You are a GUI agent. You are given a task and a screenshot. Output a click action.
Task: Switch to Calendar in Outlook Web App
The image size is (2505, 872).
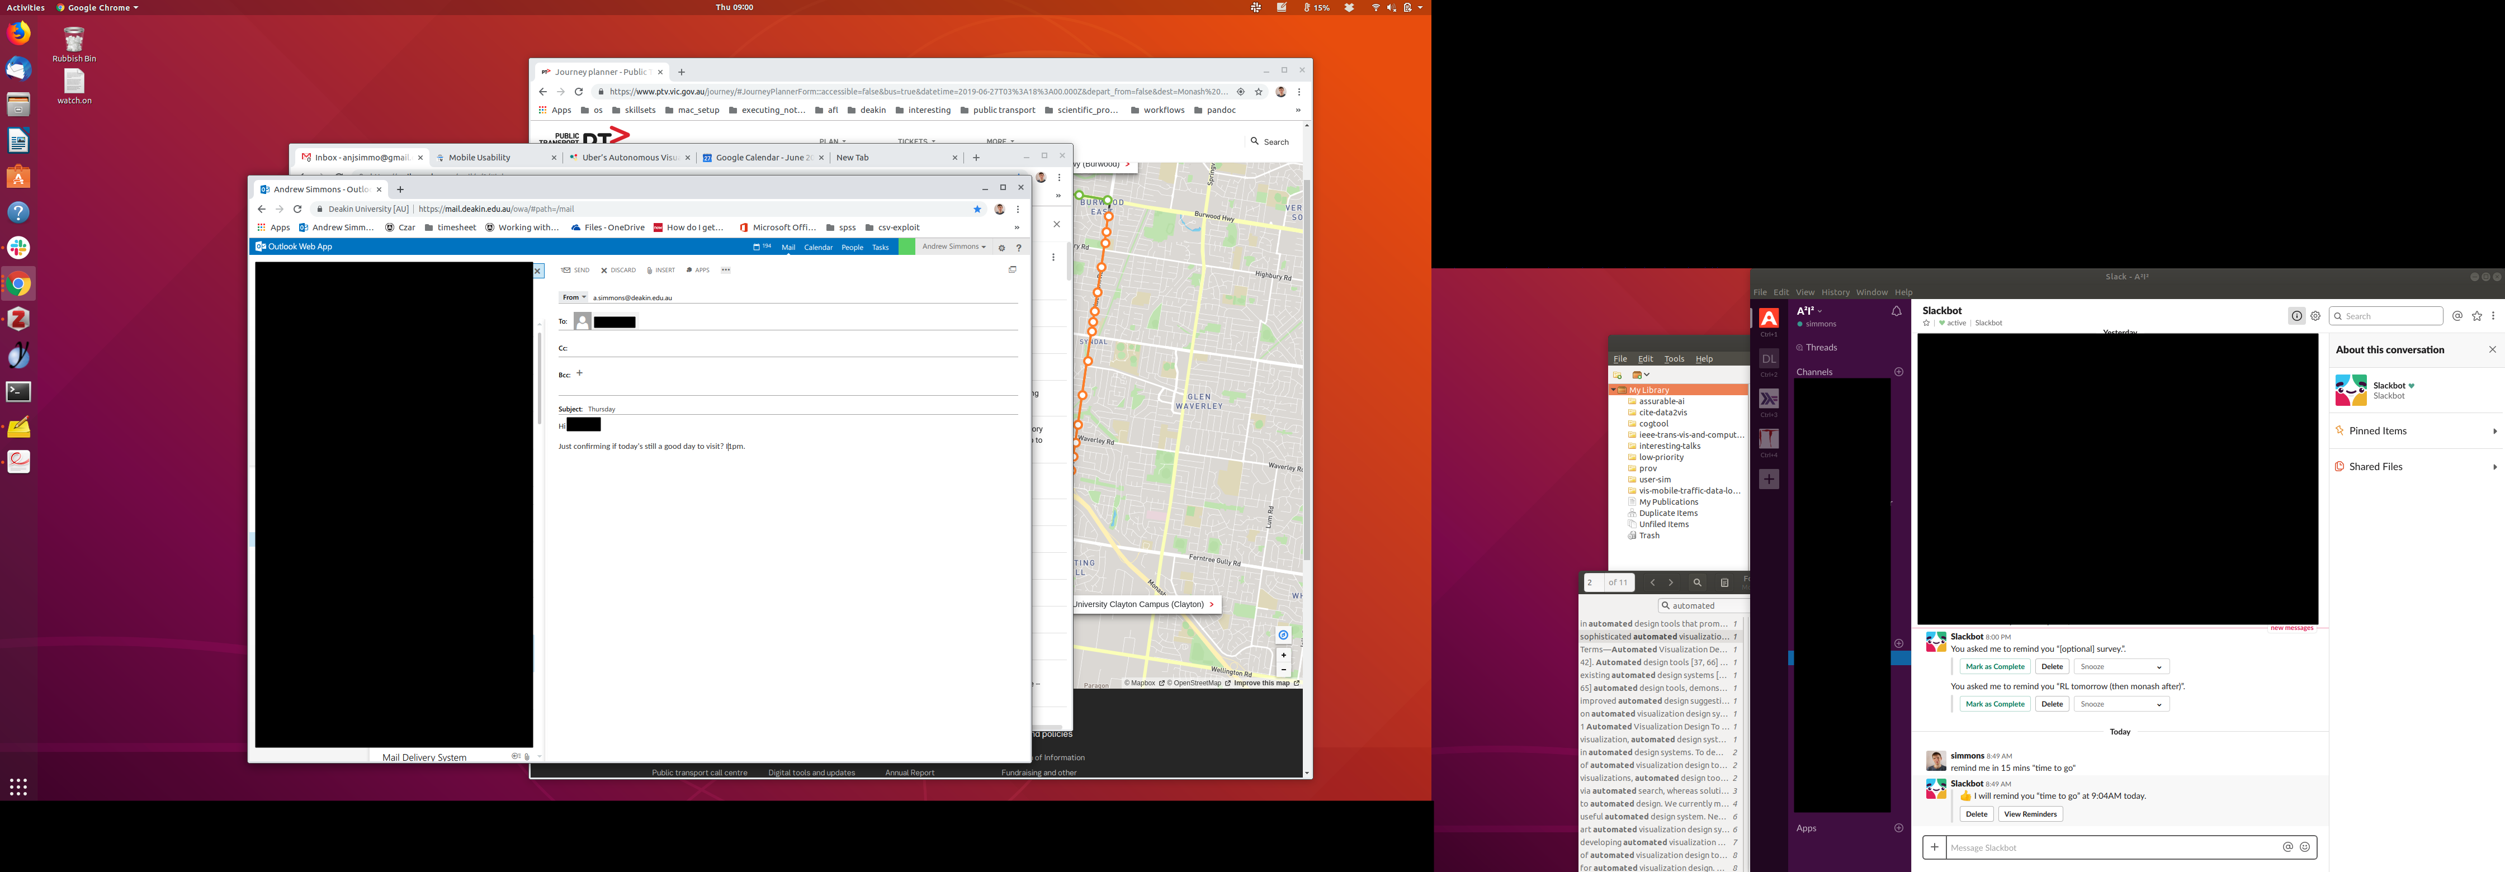(x=818, y=247)
